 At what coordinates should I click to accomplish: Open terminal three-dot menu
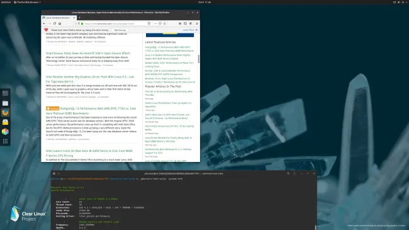(294, 173)
